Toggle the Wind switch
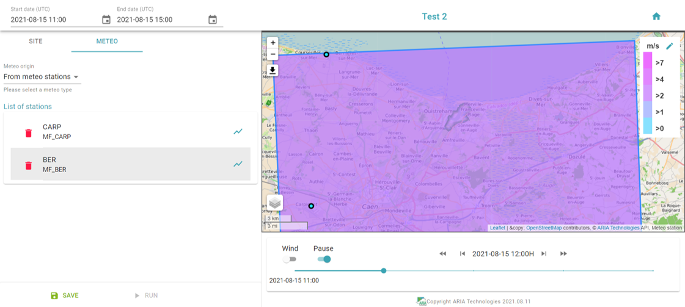 point(289,259)
